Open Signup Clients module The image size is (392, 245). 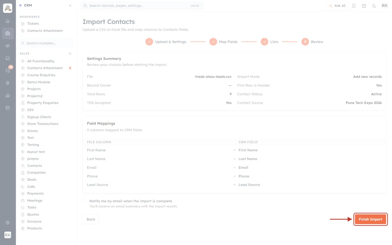point(39,117)
